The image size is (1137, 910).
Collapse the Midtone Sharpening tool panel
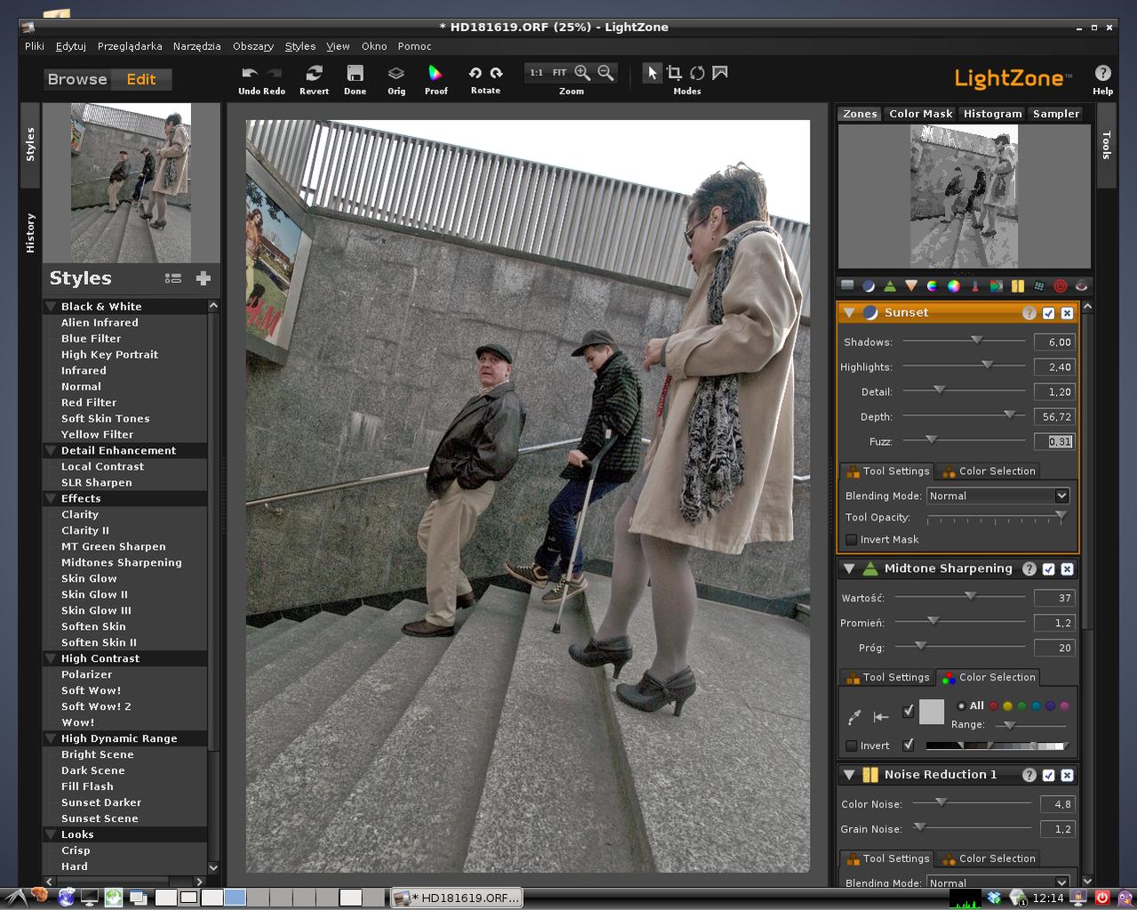(849, 569)
